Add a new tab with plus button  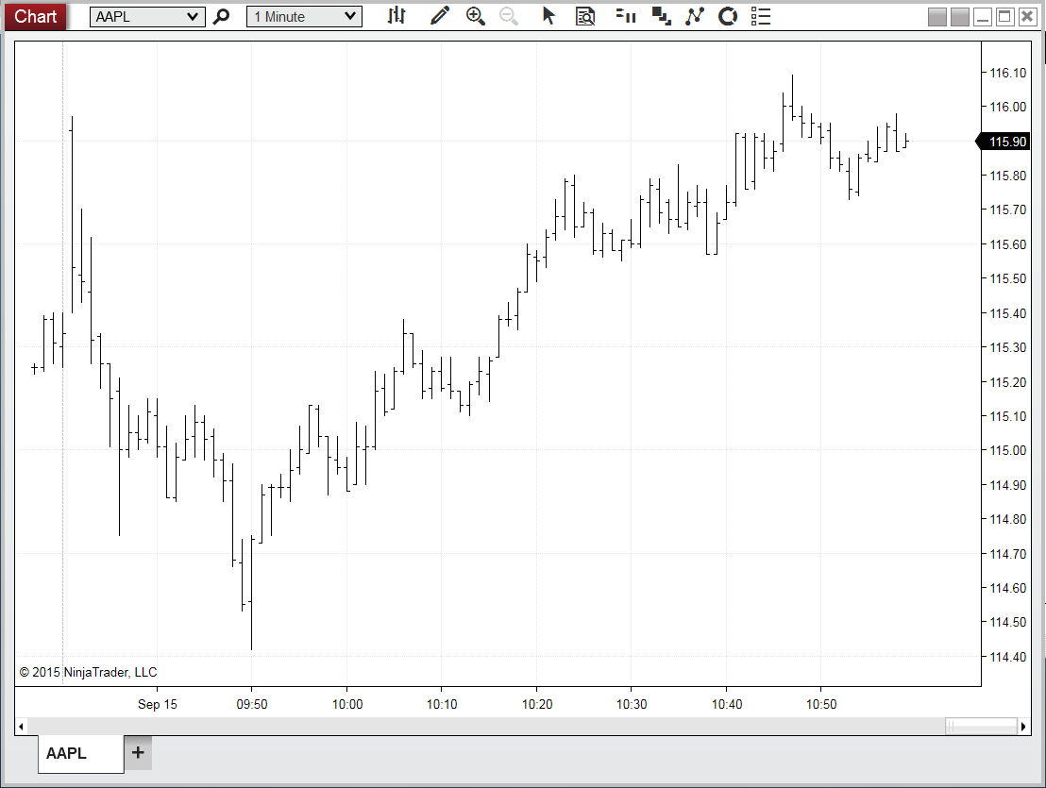(x=138, y=753)
